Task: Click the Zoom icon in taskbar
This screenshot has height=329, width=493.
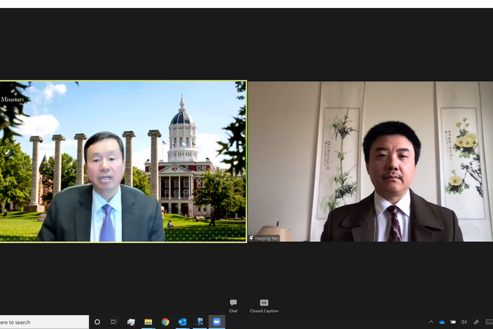Action: 216,322
